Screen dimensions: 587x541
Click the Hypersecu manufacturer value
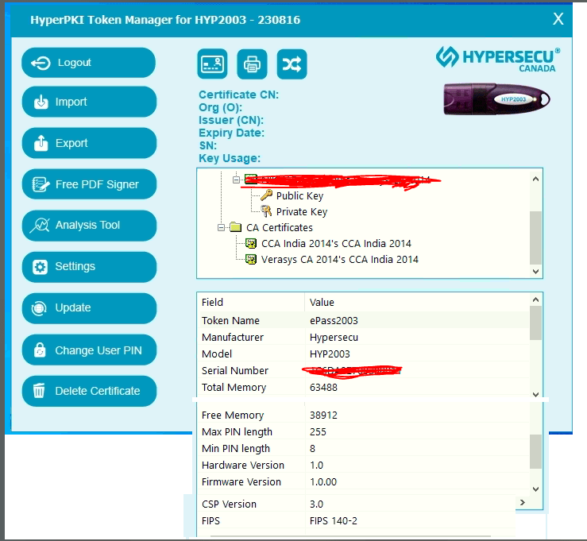click(334, 338)
